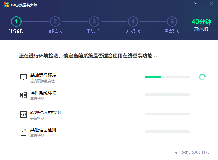
Task: Click 等待检测 under 其他信息检测
Action: pos(37,136)
